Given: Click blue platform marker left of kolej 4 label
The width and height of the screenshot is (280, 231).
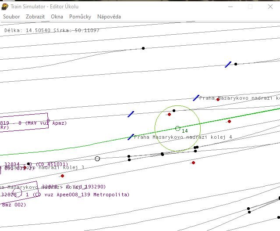Looking at the screenshot, I should [x=131, y=137].
